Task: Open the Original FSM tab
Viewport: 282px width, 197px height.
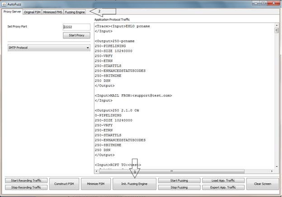Action: [x=32, y=12]
